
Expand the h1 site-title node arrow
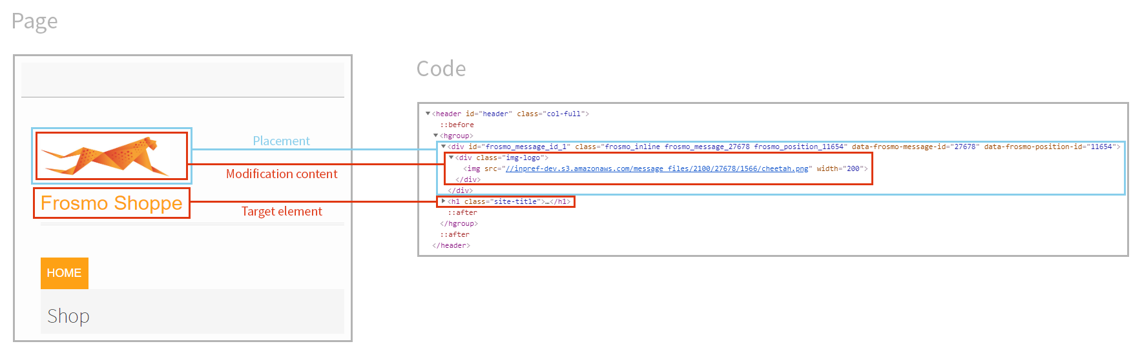point(443,201)
